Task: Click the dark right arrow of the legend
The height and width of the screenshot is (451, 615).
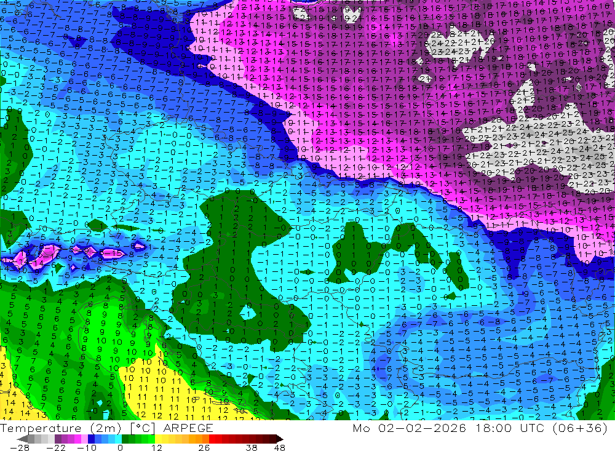Action: (x=280, y=439)
